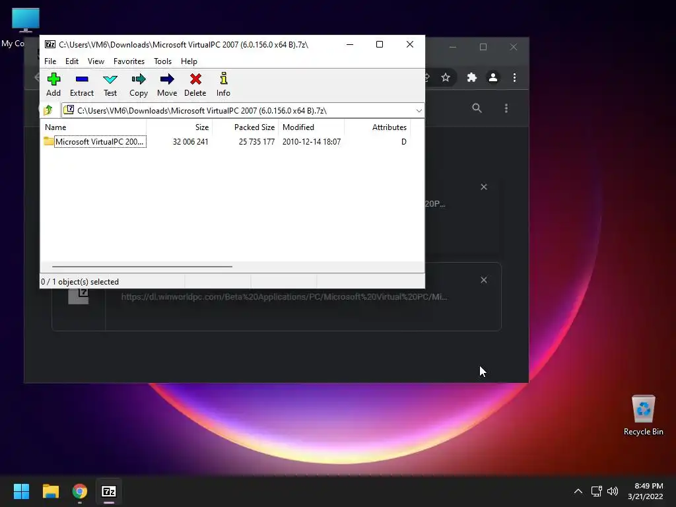Image resolution: width=676 pixels, height=507 pixels.
Task: Sort by the Packed Size column header
Action: point(246,127)
